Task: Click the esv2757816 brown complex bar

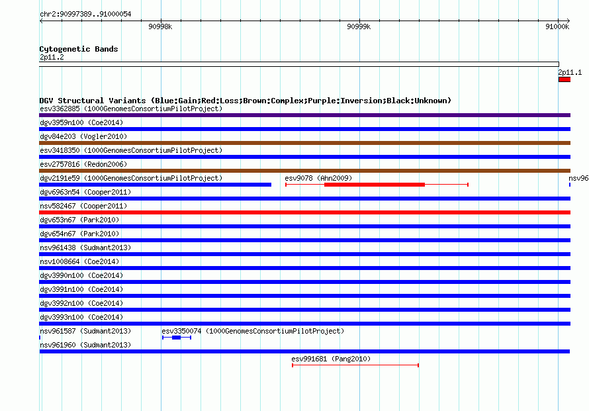Action: pos(304,171)
